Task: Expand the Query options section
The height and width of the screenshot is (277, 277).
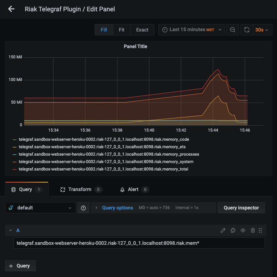Action: point(96,208)
